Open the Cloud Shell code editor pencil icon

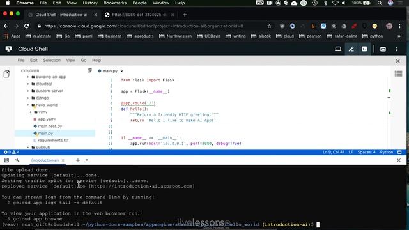coord(351,49)
